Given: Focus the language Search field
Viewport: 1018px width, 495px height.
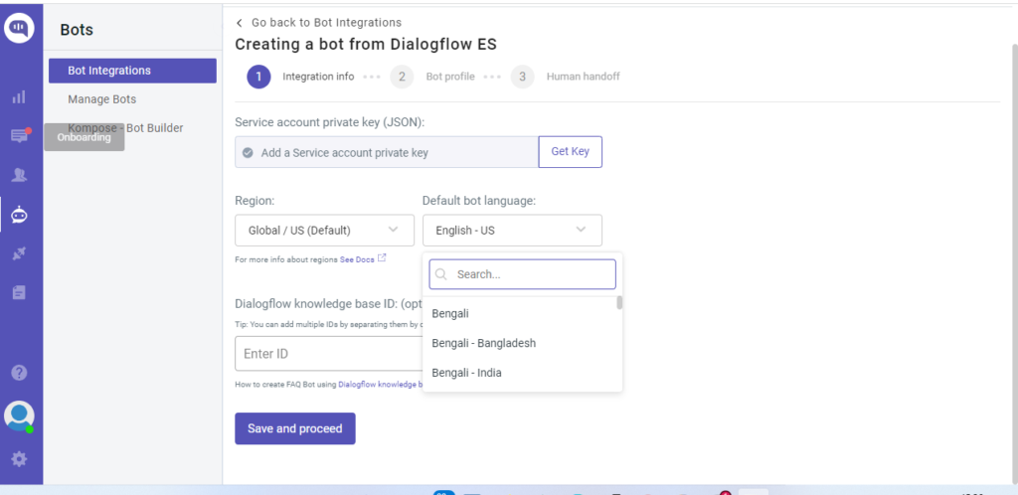Looking at the screenshot, I should (x=522, y=274).
